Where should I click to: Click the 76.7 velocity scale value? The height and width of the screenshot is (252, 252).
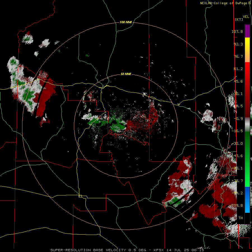[238, 56]
